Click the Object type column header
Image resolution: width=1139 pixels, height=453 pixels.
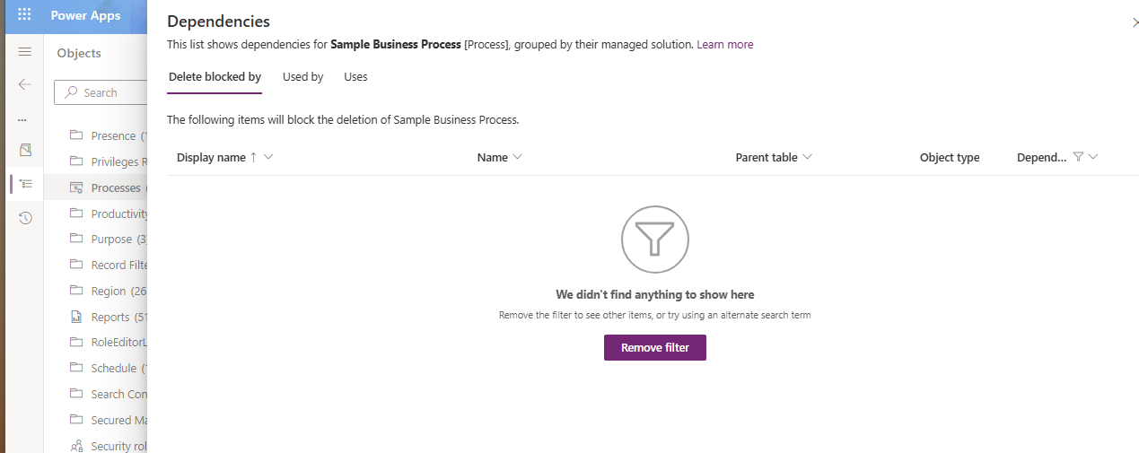click(949, 158)
